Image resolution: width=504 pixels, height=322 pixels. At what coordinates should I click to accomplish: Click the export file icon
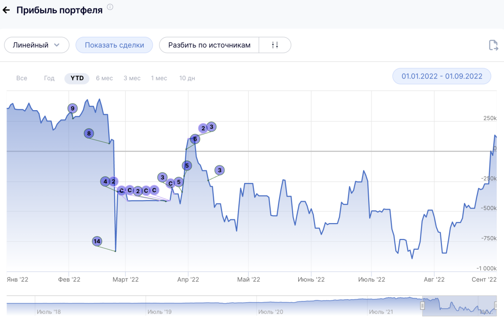(493, 45)
